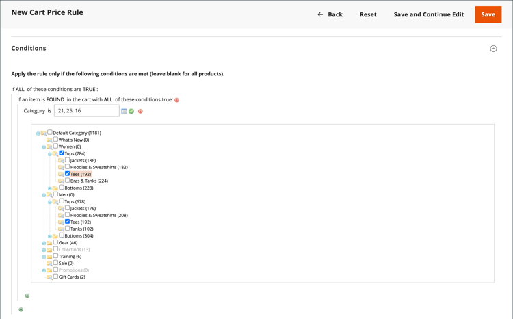Viewport: 513px width, 319px height.
Task: Select the Men Tees (192) label
Action: click(x=81, y=222)
